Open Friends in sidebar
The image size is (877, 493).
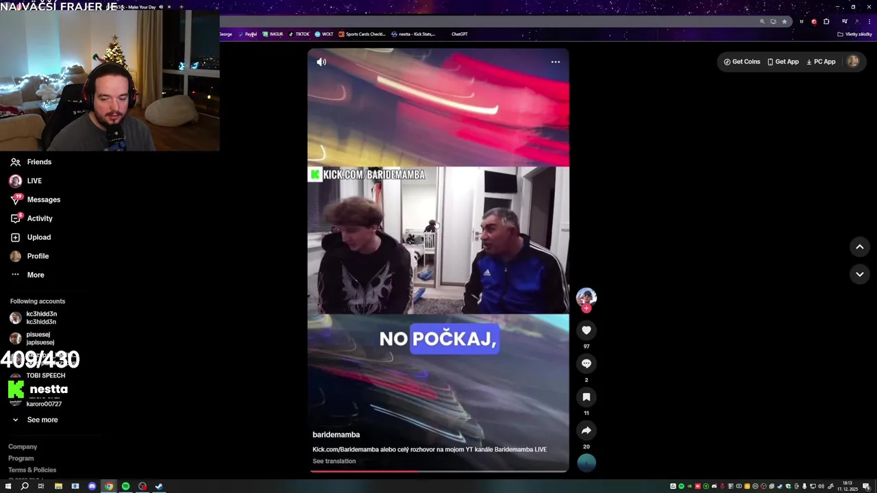click(31, 162)
